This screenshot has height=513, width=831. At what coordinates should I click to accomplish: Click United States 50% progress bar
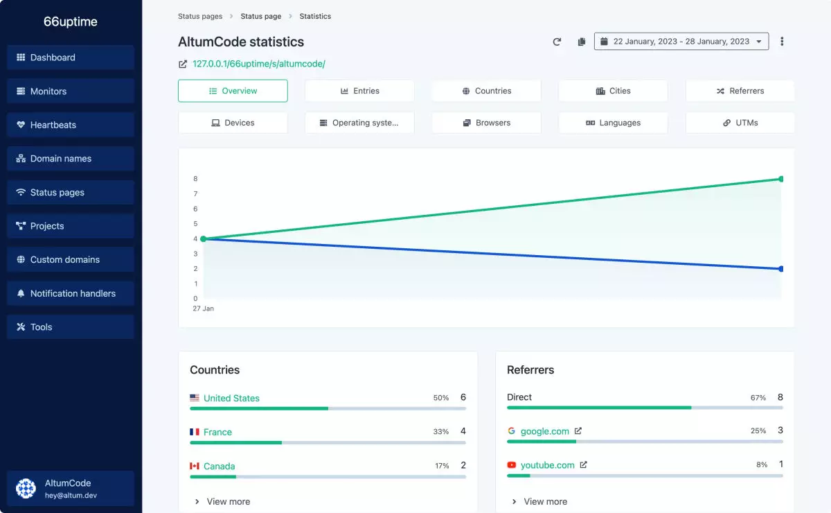point(328,408)
